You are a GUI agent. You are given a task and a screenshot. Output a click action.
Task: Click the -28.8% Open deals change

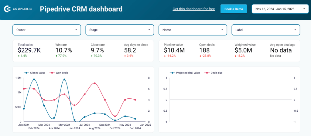click(x=205, y=56)
